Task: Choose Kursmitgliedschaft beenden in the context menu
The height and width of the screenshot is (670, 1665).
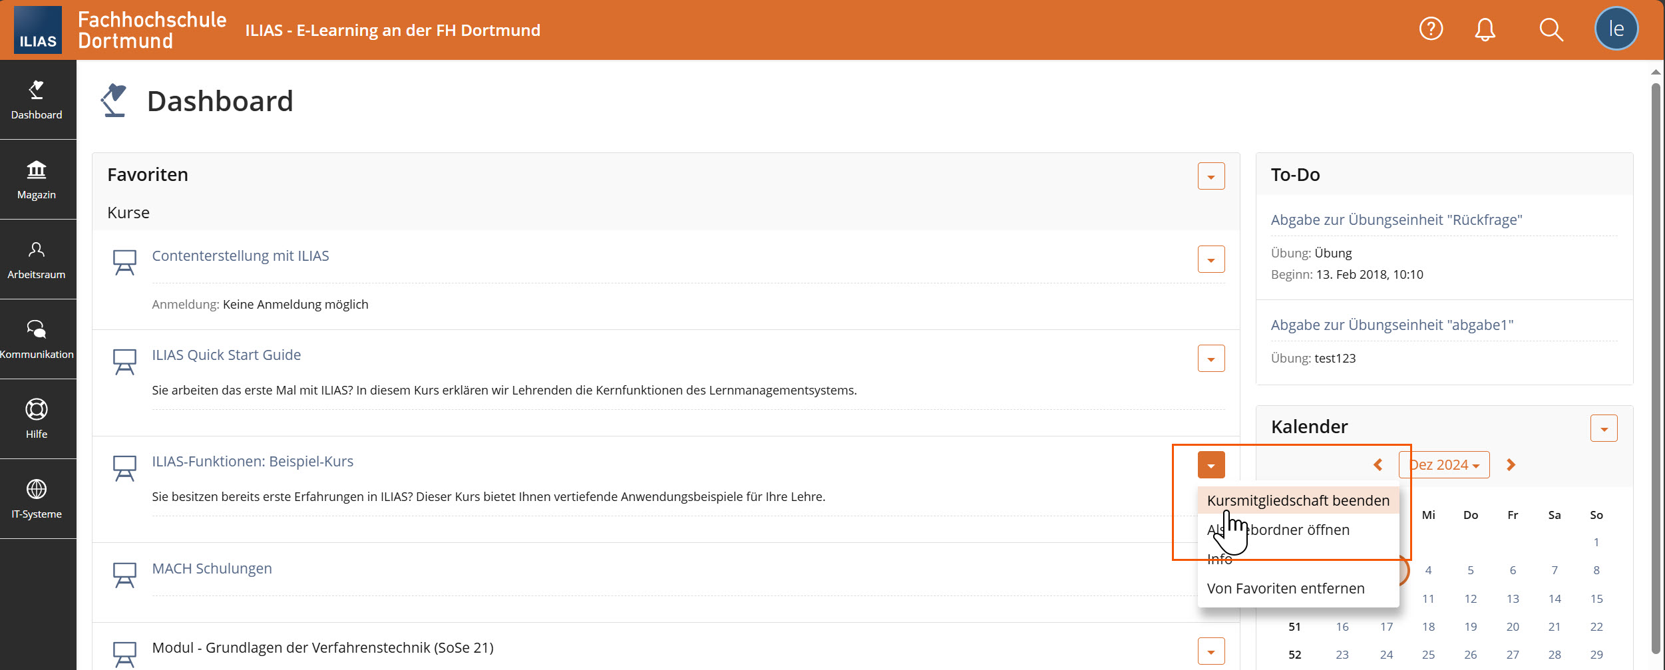Action: (x=1297, y=500)
